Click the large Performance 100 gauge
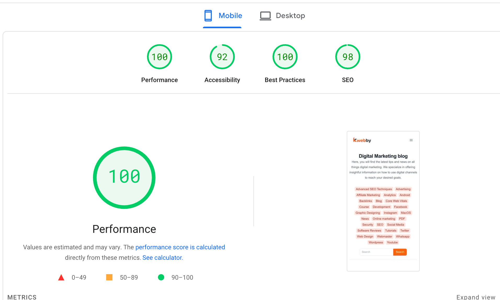Image resolution: width=500 pixels, height=300 pixels. (124, 177)
